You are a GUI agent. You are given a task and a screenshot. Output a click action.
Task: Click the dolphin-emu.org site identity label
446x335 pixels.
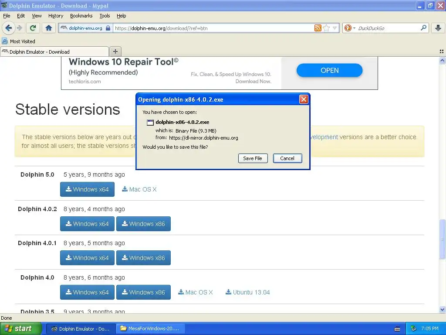click(85, 28)
